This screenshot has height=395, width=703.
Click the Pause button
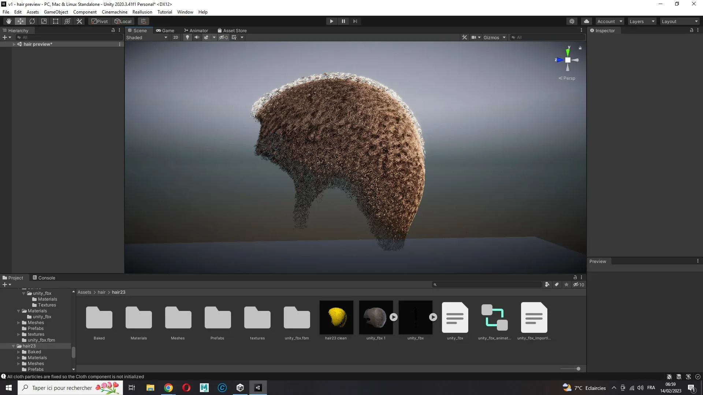tap(343, 21)
